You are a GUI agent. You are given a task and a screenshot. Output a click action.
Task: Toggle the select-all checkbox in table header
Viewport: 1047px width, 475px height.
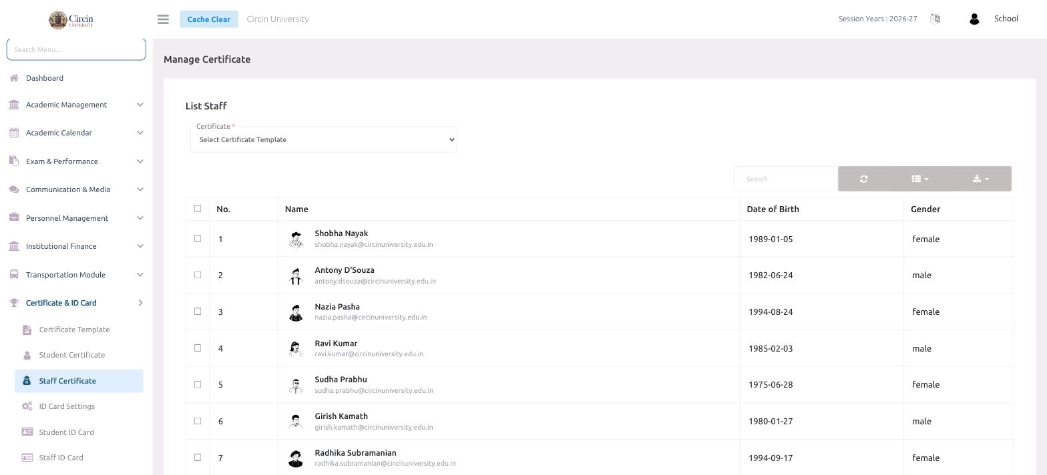[x=198, y=208]
